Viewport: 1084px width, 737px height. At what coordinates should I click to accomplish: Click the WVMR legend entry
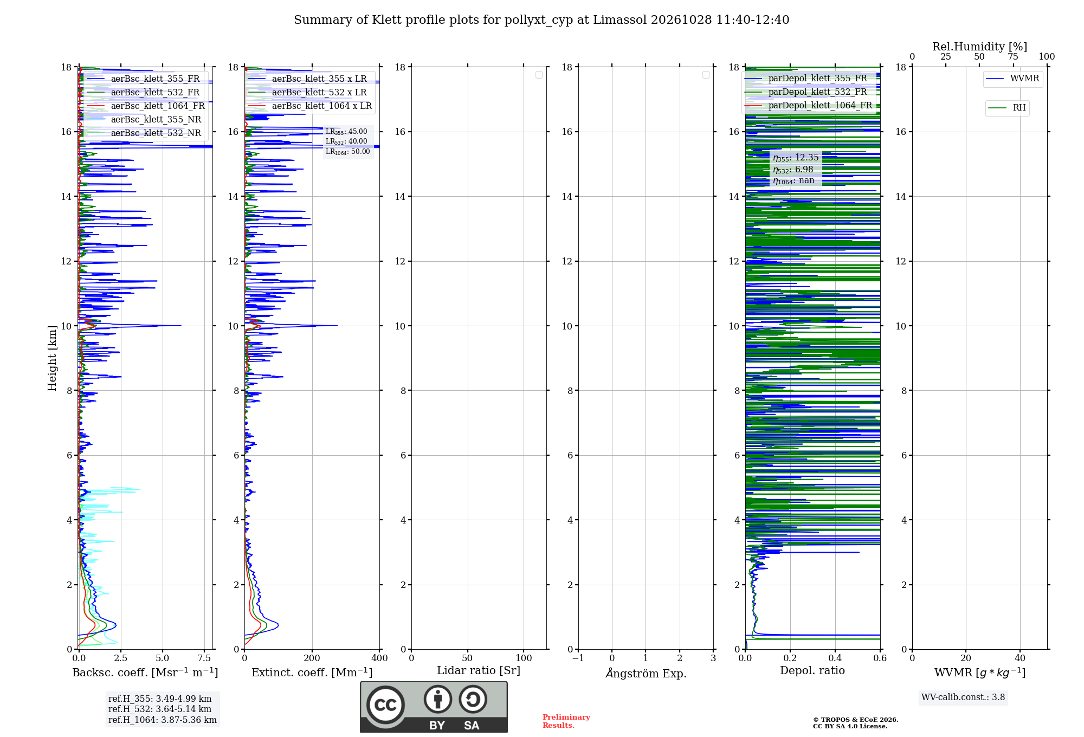(1012, 79)
